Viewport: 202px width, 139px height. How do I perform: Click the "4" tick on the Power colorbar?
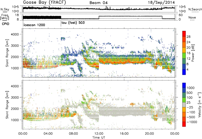click(x=187, y=69)
